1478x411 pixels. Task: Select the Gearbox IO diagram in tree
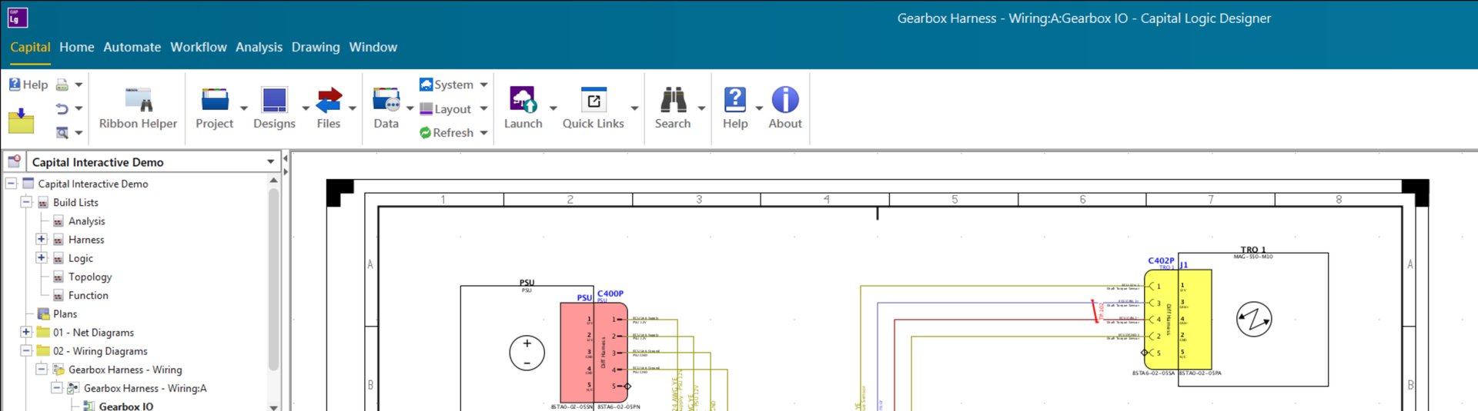pos(125,406)
